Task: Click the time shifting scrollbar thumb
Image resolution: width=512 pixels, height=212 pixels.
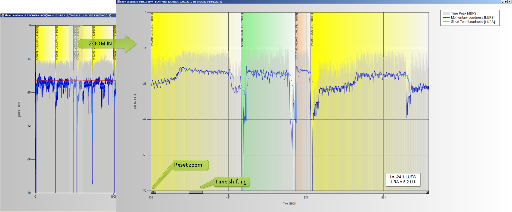Action: pyautogui.click(x=196, y=192)
